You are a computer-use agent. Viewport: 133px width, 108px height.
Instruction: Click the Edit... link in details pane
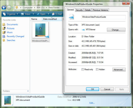click(x=92, y=103)
